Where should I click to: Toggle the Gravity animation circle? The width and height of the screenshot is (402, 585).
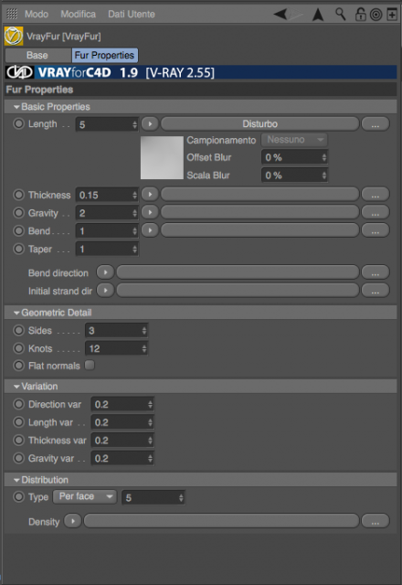[18, 212]
